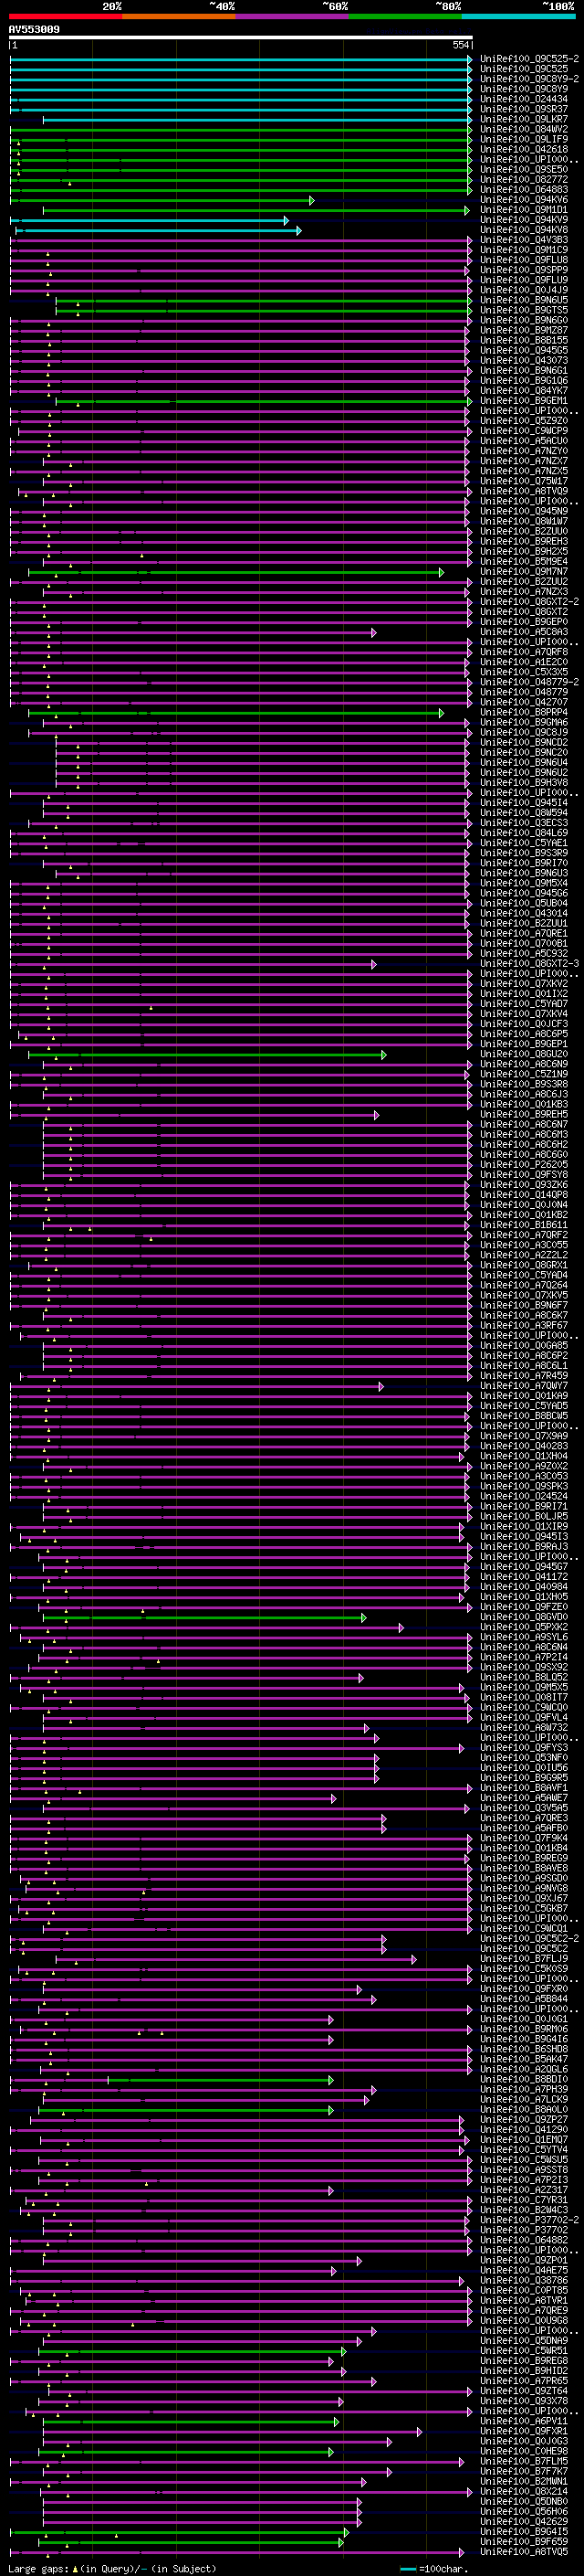Click the green alignment bar of UniRef100_B8PRP4

click(235, 713)
